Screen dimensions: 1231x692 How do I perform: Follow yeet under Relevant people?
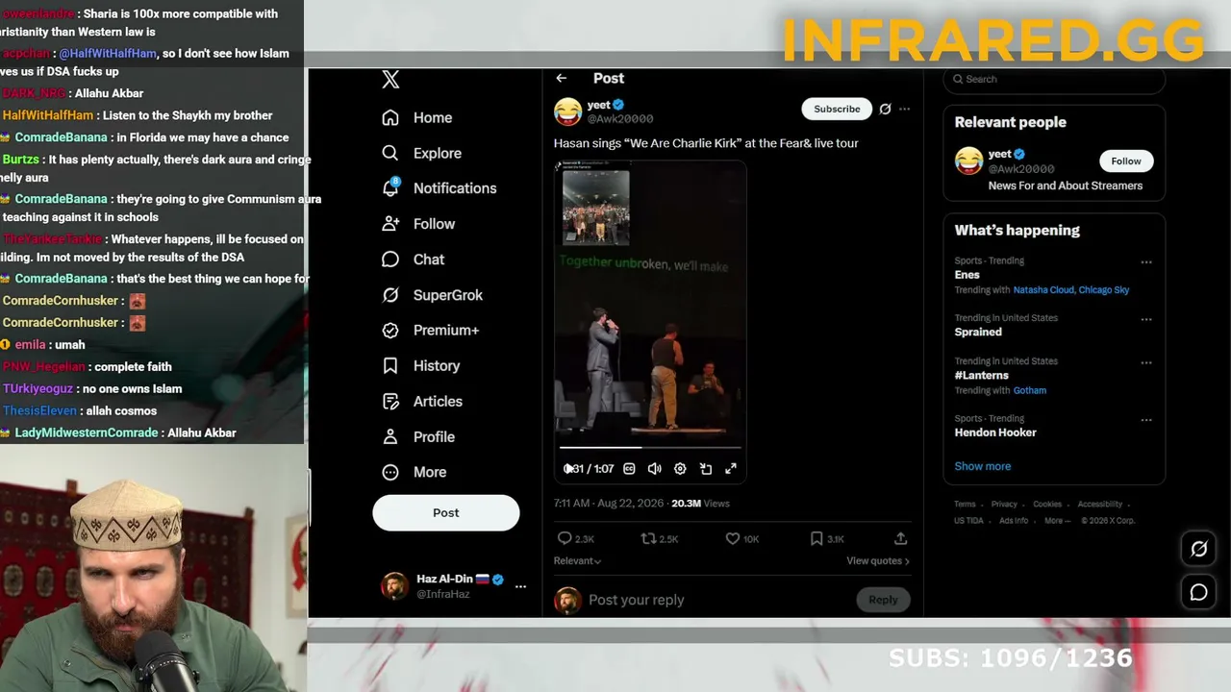(1126, 161)
